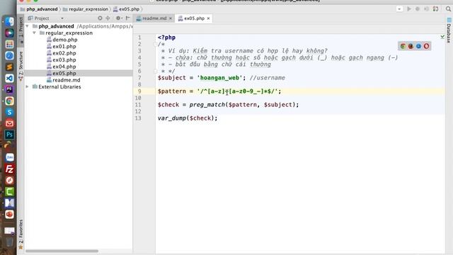
Task: Expand External Libraries node
Action: [27, 86]
